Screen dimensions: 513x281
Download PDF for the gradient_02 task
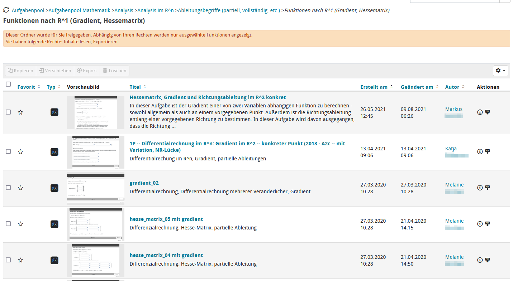[488, 188]
